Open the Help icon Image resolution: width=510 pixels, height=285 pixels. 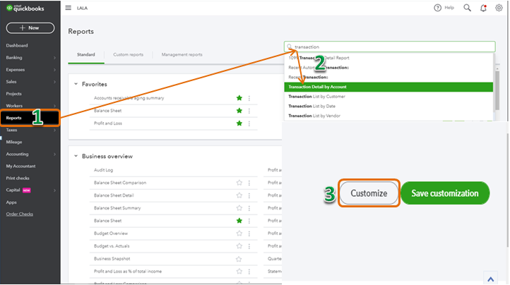[x=439, y=8]
